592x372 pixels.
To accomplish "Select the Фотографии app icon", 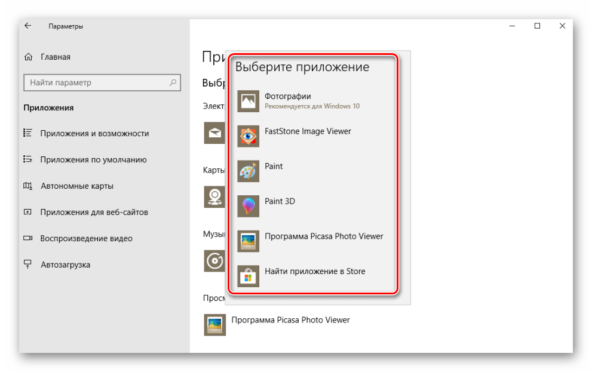I will (x=248, y=101).
